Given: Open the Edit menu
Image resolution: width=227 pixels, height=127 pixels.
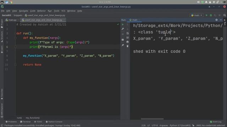Looking at the screenshot, I should [x=8, y=11].
